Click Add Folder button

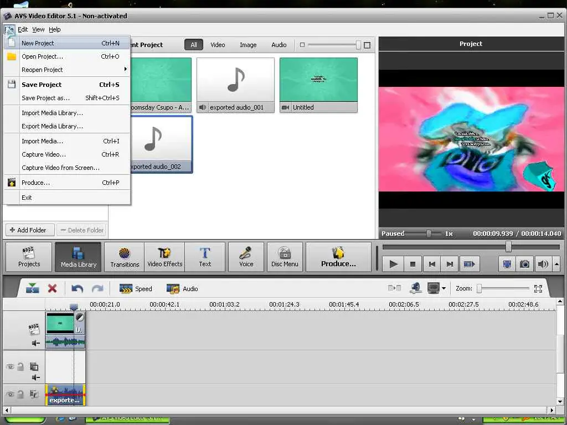[x=30, y=230]
